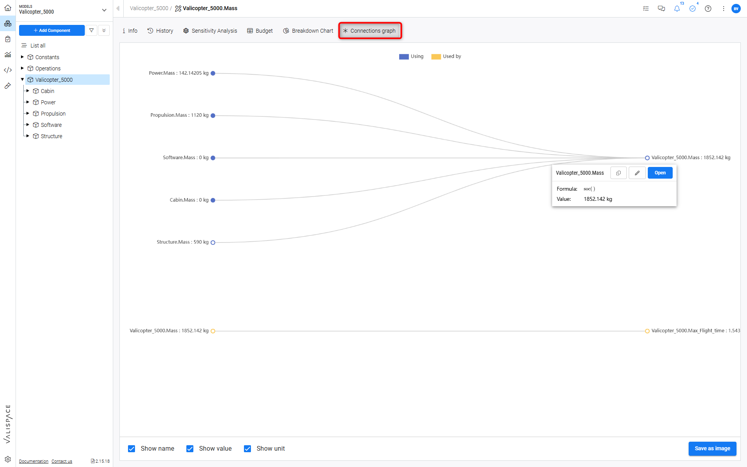The width and height of the screenshot is (747, 467).
Task: Open settings gear icon at bottom left
Action: (x=8, y=459)
